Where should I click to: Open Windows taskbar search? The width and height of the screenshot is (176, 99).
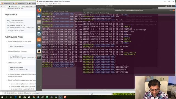pyautogui.click(x=7, y=97)
